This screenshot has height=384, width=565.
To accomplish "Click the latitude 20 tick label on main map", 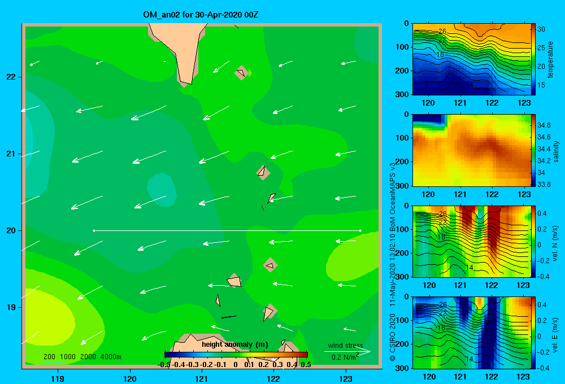I will point(11,230).
